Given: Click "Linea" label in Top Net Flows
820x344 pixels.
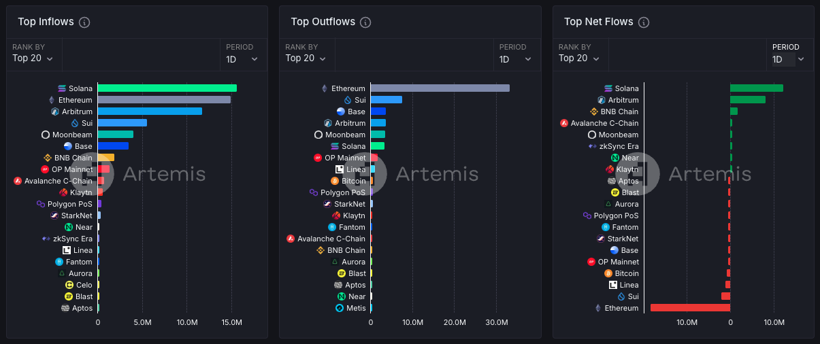Looking at the screenshot, I should (x=629, y=285).
